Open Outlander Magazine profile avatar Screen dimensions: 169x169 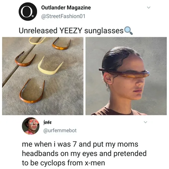[28, 12]
